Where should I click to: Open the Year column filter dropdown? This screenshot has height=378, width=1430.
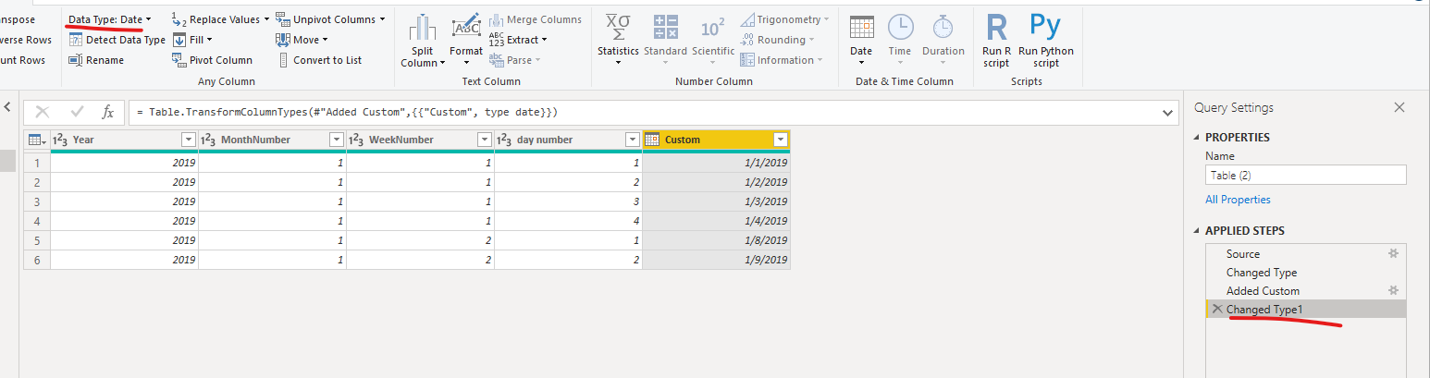pos(189,140)
